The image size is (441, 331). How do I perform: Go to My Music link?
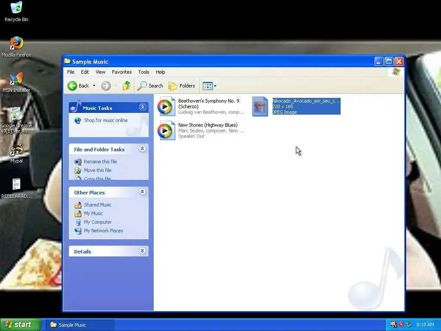click(x=93, y=213)
